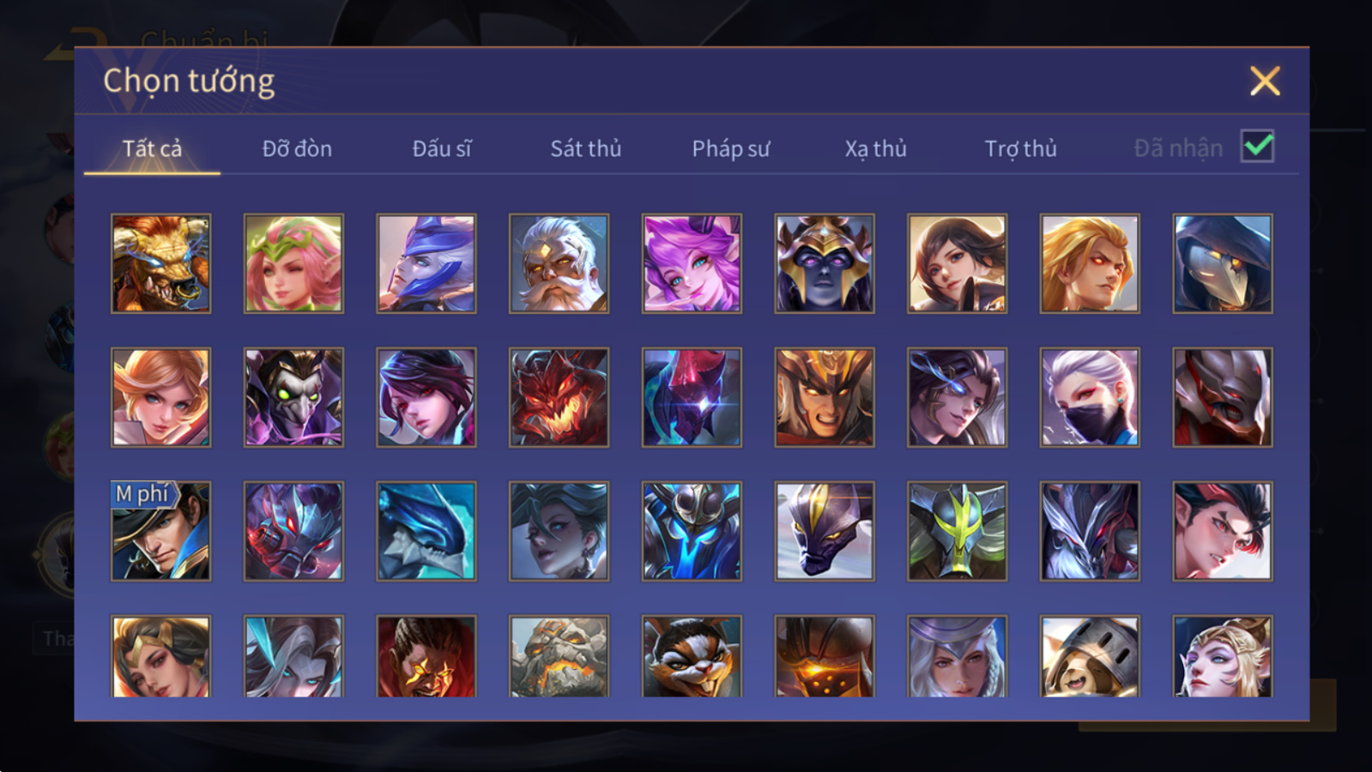Image resolution: width=1372 pixels, height=772 pixels.
Task: Pick the hooded plague-mask hero
Action: click(x=1223, y=263)
